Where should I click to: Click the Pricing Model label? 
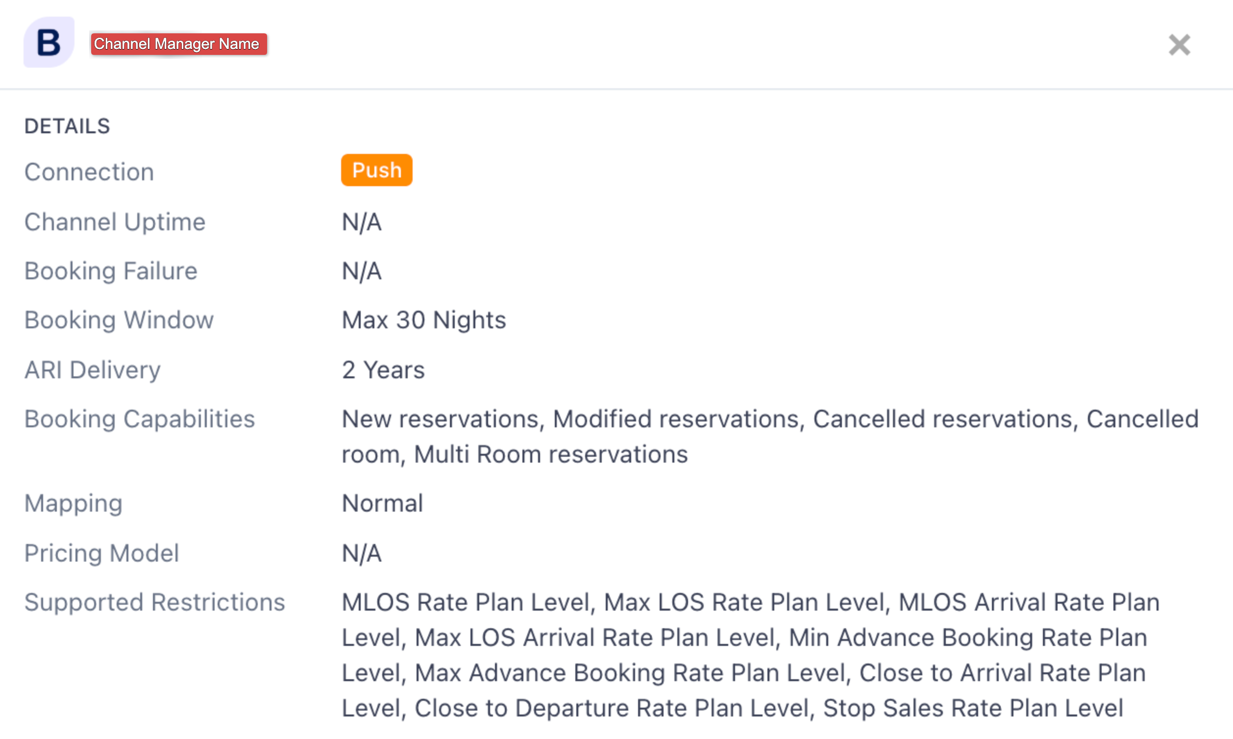(101, 553)
